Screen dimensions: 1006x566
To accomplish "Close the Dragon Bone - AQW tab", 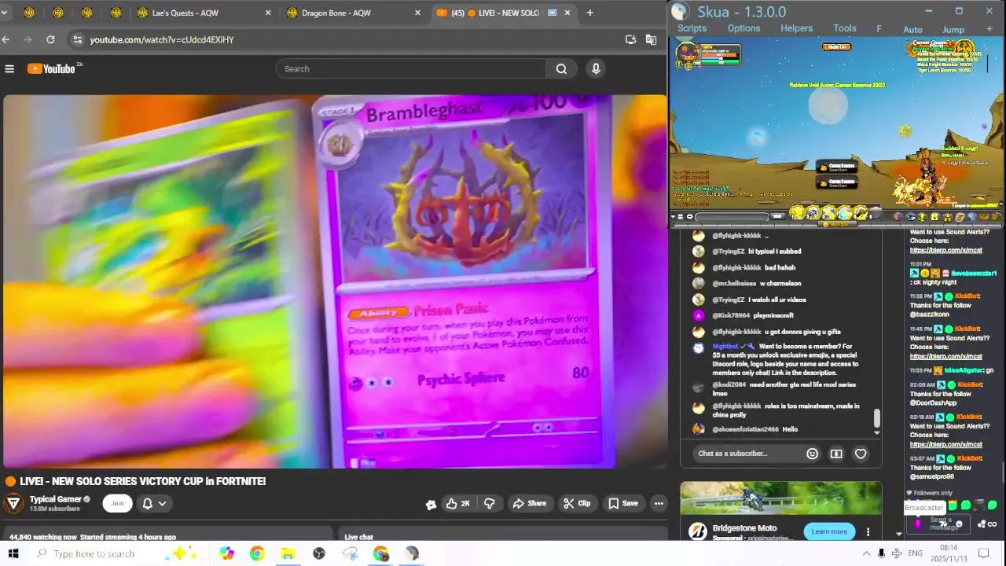I will pos(417,13).
